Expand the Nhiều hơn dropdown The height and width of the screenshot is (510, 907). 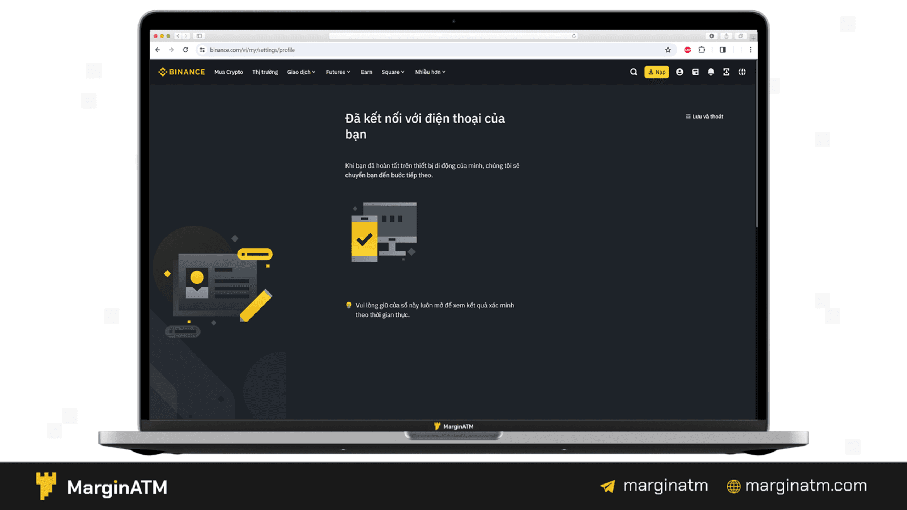430,72
